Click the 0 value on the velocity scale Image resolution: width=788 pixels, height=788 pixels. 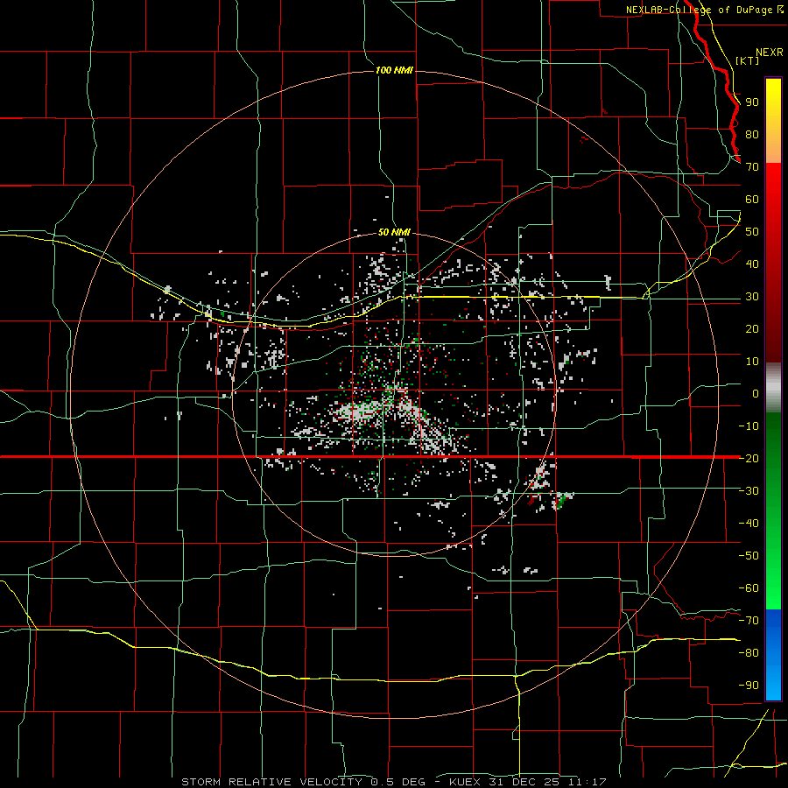756,393
